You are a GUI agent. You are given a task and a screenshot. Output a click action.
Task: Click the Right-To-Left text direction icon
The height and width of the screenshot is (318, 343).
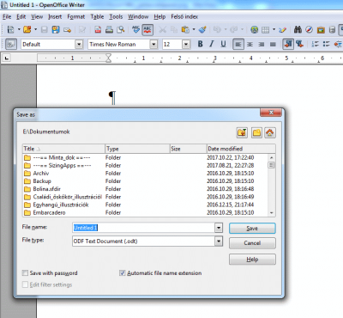[x=299, y=44]
